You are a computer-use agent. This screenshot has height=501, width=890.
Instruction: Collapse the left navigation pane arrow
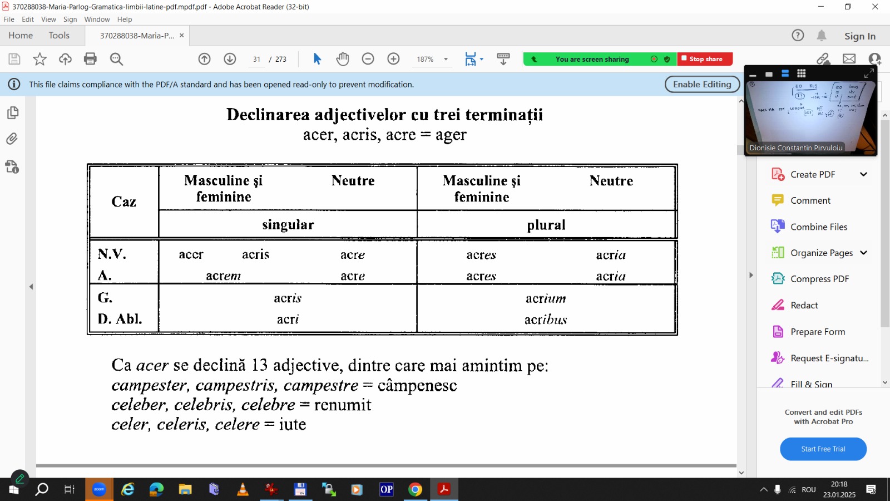pos(31,287)
